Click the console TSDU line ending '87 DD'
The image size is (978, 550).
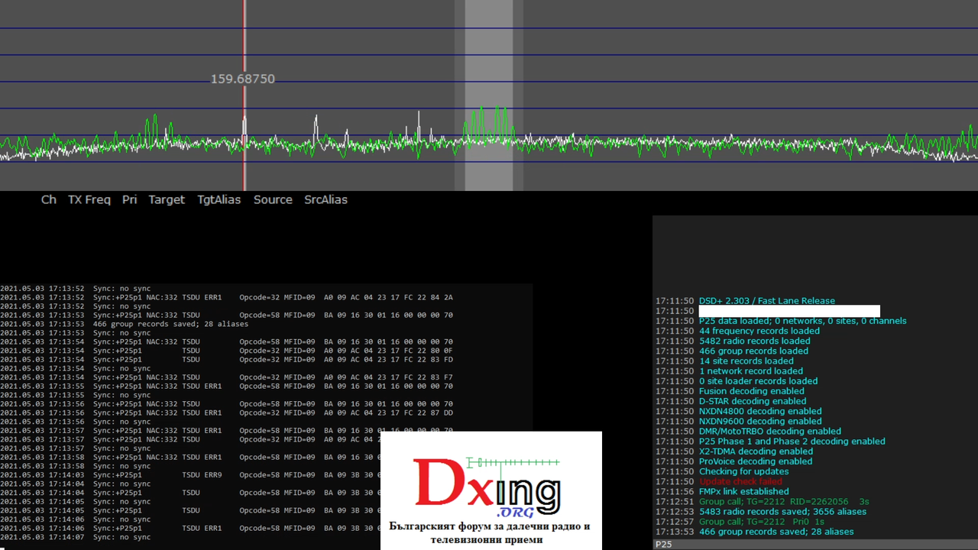226,412
